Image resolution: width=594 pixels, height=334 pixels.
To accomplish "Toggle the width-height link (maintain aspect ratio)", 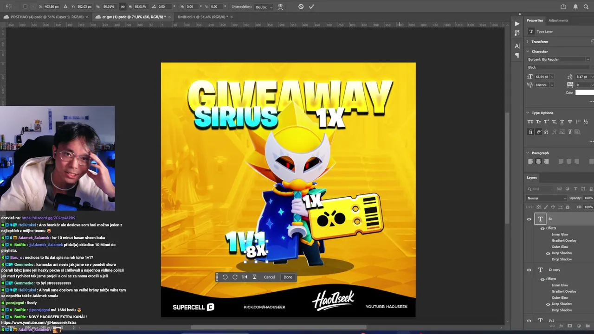I will click(123, 6).
